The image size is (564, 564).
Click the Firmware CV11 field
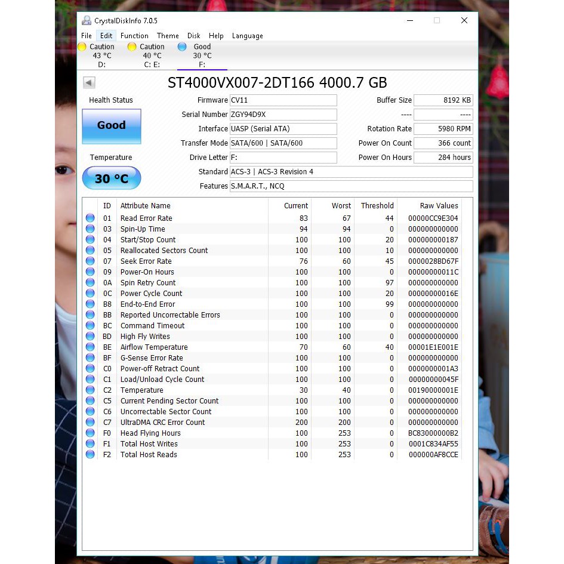[x=283, y=100]
